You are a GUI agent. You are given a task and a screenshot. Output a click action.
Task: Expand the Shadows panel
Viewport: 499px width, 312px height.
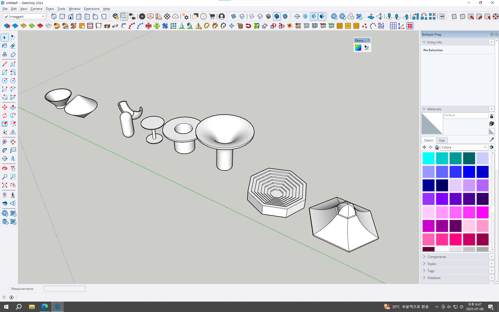(x=434, y=278)
